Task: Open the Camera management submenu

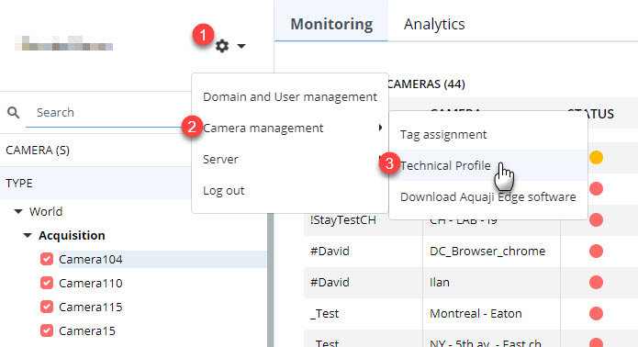Action: tap(290, 129)
